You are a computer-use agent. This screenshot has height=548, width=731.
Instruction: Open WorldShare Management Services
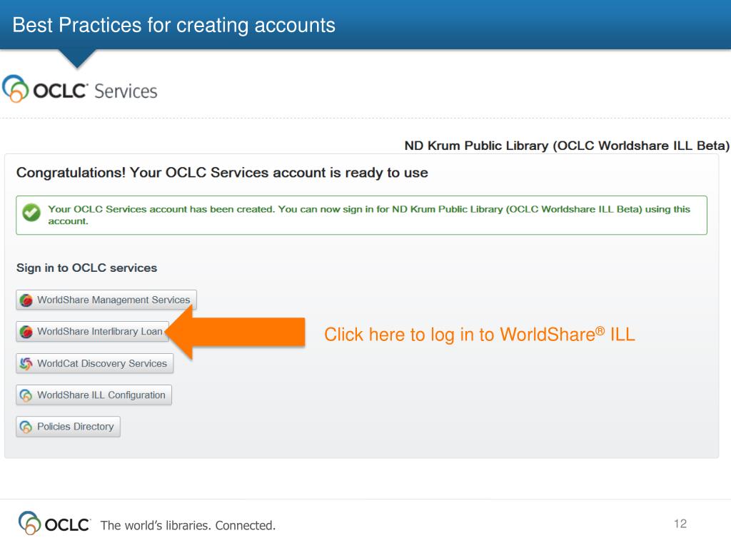[x=106, y=300]
